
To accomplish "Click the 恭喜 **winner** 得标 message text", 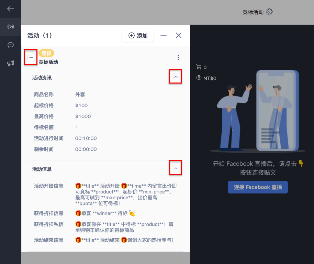I will point(105,213).
